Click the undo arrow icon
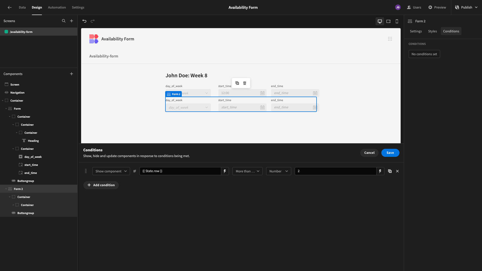This screenshot has height=271, width=482. [84, 21]
